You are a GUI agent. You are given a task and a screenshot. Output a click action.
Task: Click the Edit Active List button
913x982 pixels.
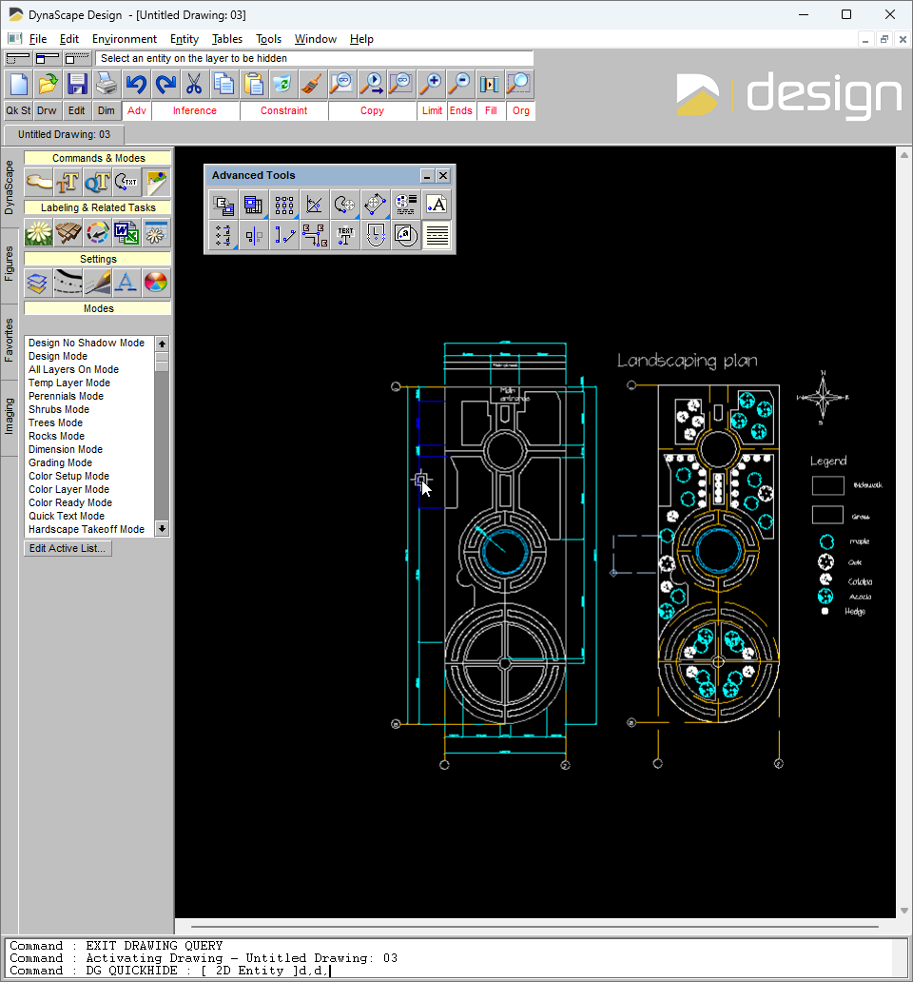[x=68, y=548]
